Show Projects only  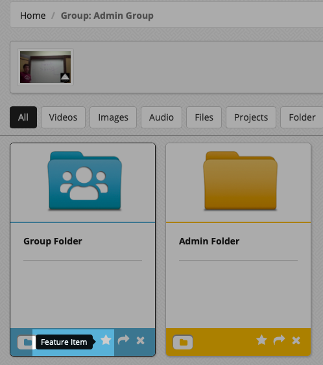251,117
